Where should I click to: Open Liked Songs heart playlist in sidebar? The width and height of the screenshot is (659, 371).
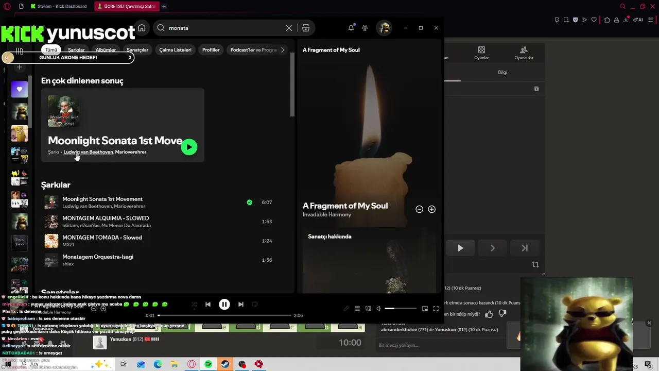[x=20, y=89]
